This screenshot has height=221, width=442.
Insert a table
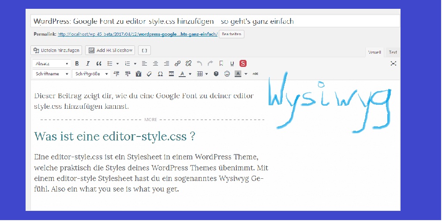tap(199, 74)
